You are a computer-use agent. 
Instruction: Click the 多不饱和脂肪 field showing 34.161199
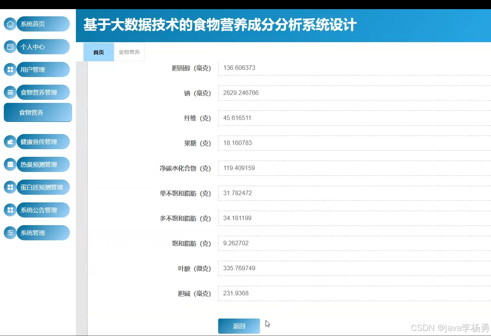[354, 218]
